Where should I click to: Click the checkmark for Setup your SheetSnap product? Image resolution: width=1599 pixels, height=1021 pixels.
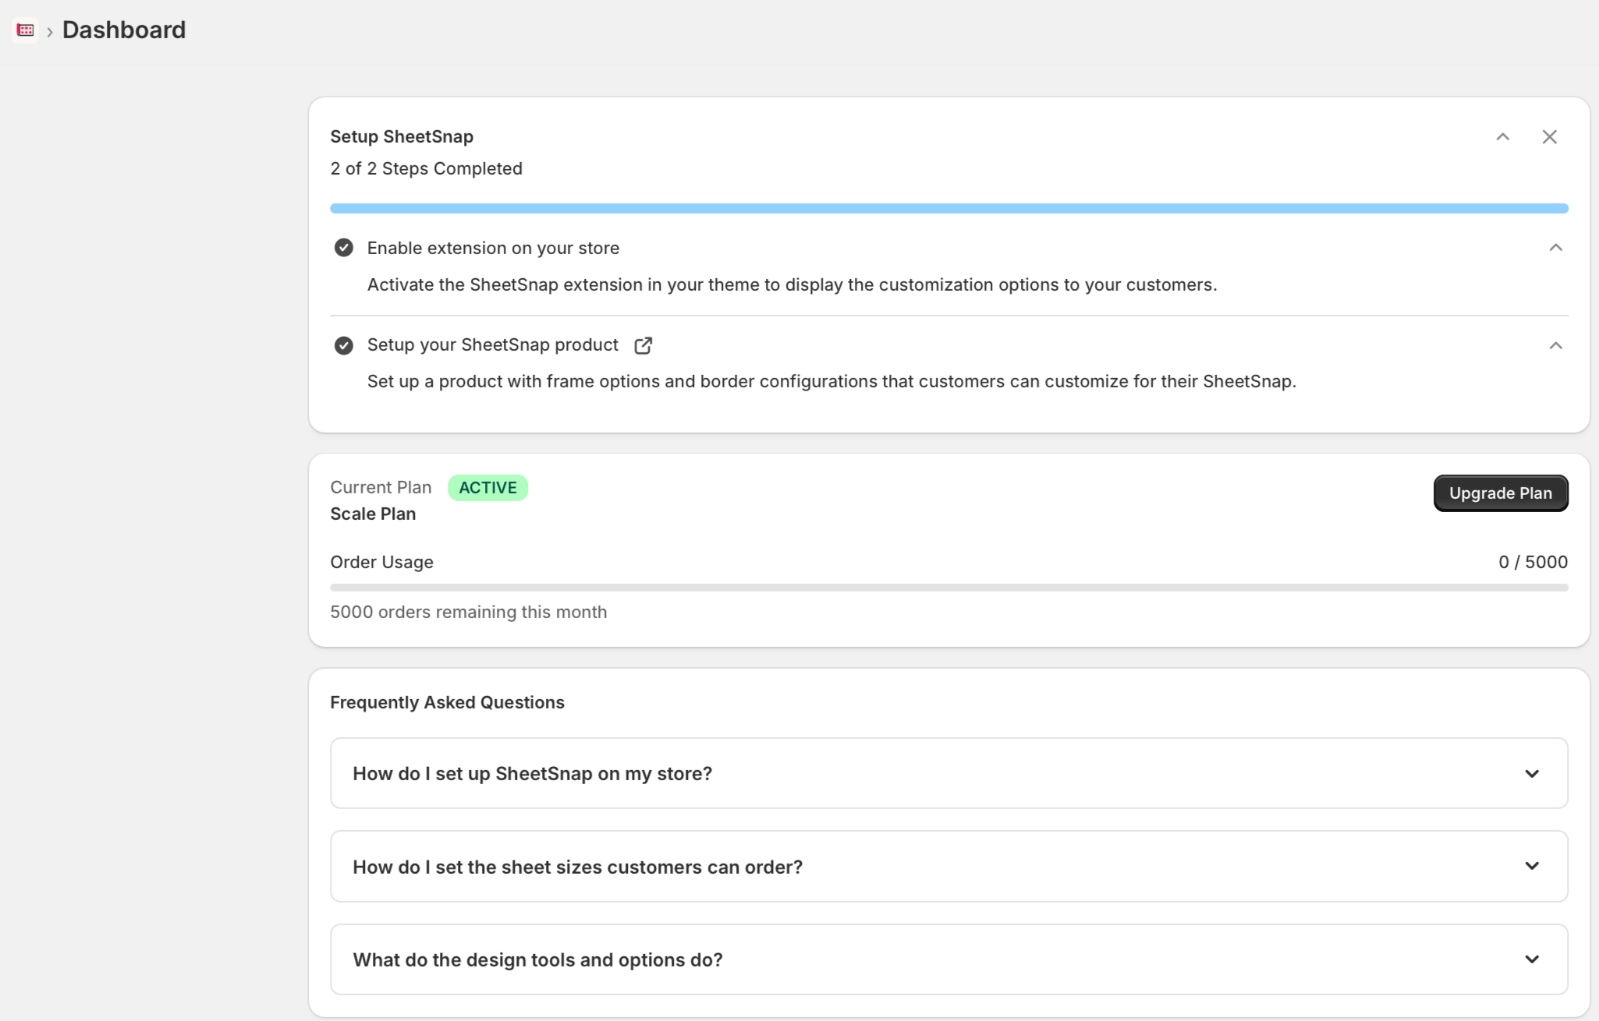tap(343, 345)
